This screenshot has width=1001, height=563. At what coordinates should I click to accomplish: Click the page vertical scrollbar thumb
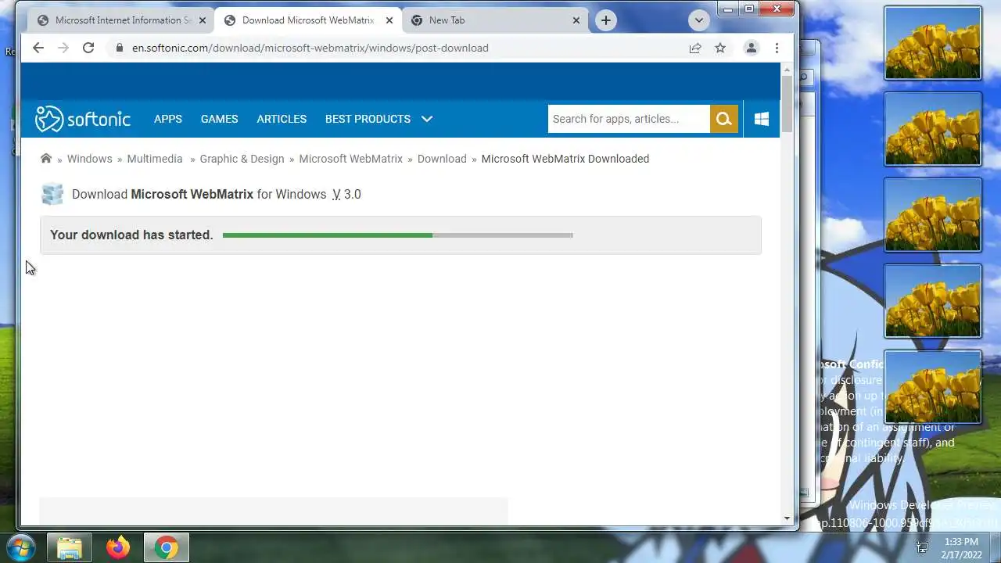click(787, 104)
